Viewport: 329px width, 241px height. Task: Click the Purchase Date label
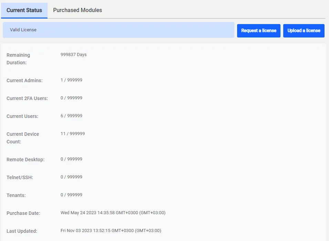[23, 213]
